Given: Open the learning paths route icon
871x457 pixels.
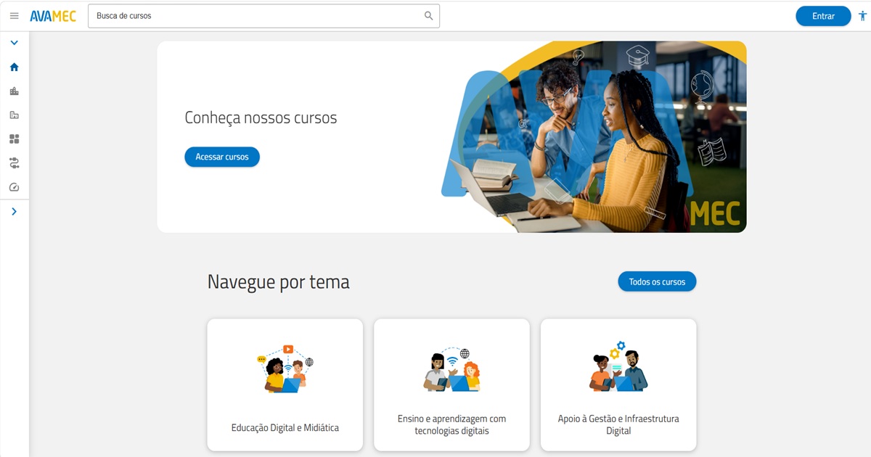Looking at the screenshot, I should coord(14,162).
